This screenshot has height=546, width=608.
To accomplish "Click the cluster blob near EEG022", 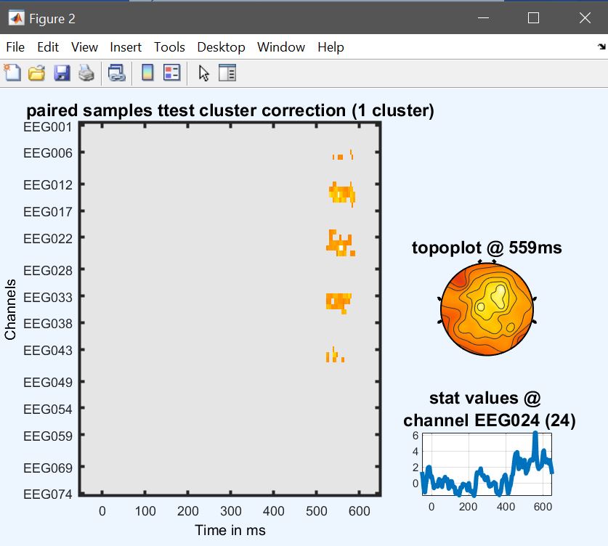I will [341, 243].
